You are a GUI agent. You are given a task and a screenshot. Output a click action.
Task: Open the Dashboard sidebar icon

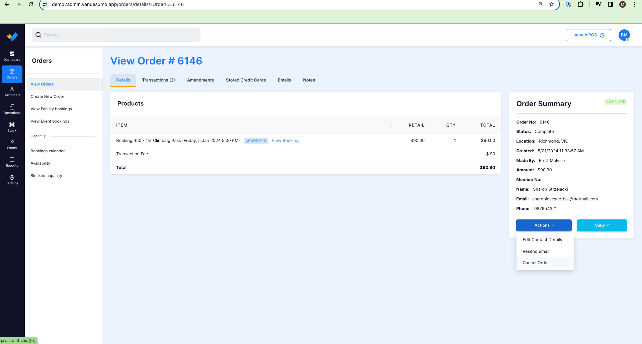click(x=12, y=56)
